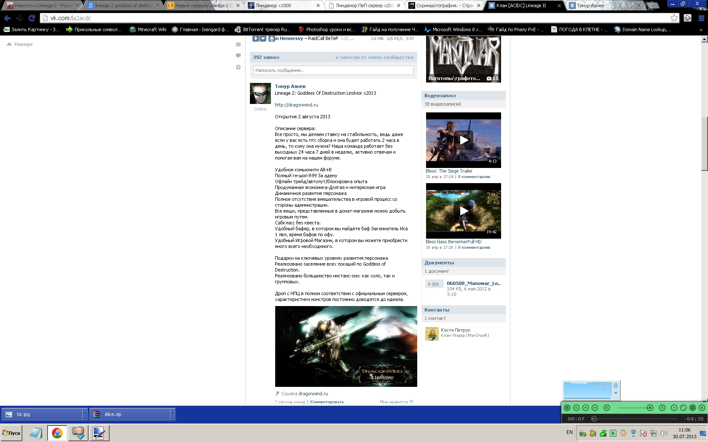This screenshot has height=442, width=708.
Task: Reload the vk.com page
Action: pos(32,18)
